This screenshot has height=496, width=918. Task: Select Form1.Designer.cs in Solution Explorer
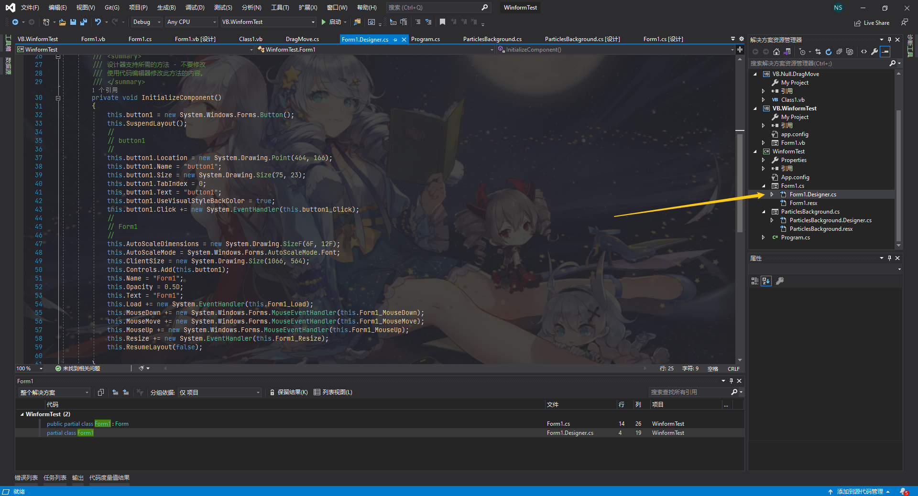[812, 194]
